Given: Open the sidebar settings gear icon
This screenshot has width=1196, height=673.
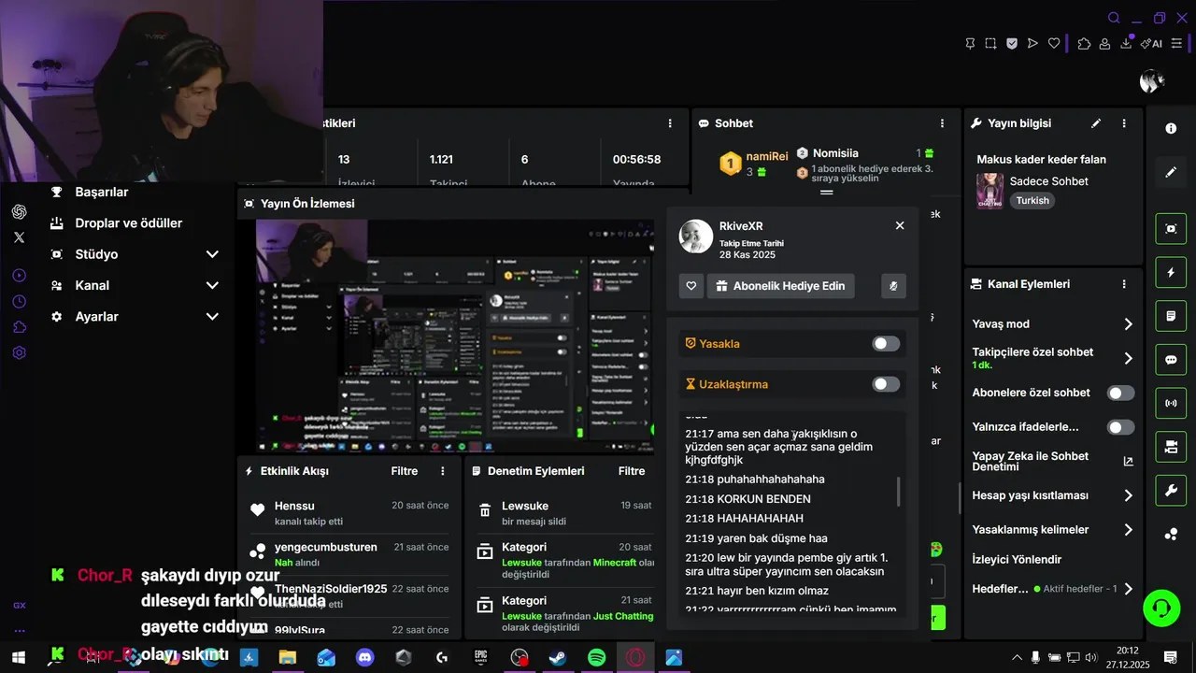Looking at the screenshot, I should click(x=19, y=352).
